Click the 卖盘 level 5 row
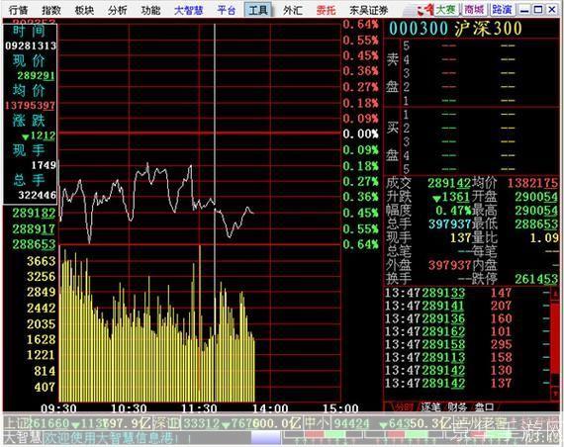Viewport: 564px width, 447px height. pos(481,46)
